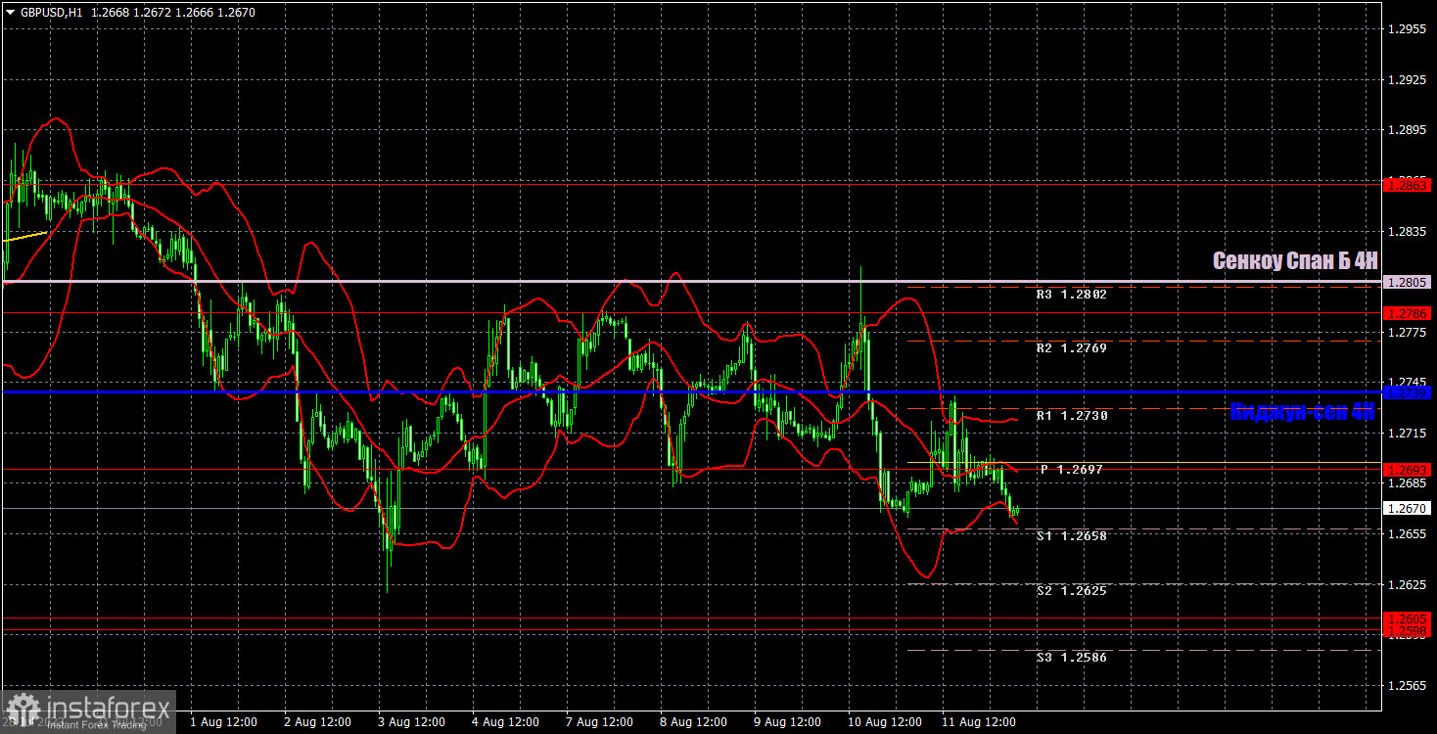Click the 2 Aug 12:00 time label
This screenshot has height=734, width=1437.
318,722
